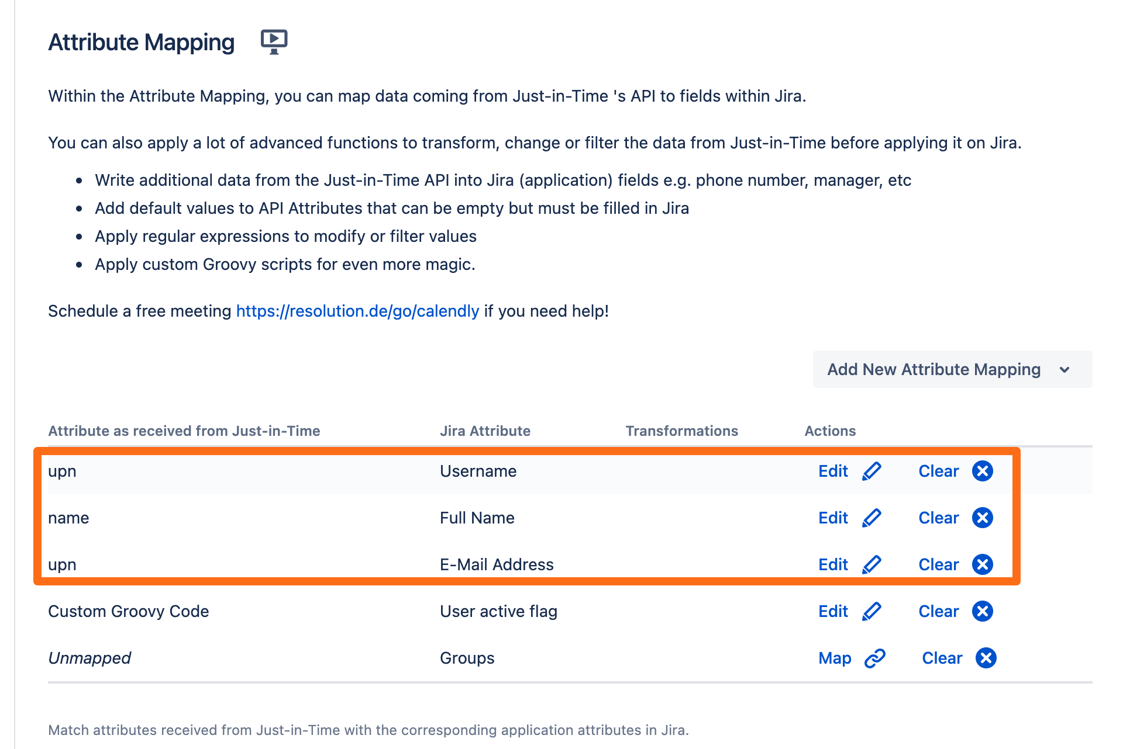Open the resolution.de calendly link
The width and height of the screenshot is (1123, 749).
coord(357,311)
